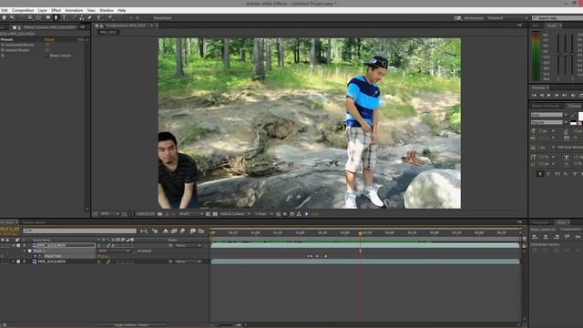Select the Zoom tool in the toolbar
The width and height of the screenshot is (583, 328).
[12, 18]
